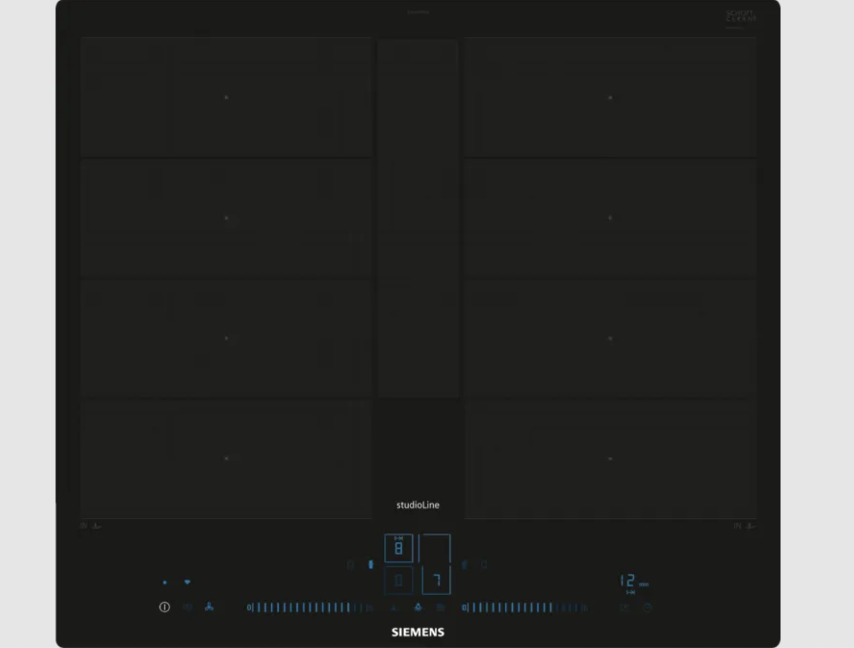Image resolution: width=854 pixels, height=648 pixels.
Task: Tap the blue zone icon right of displays
Action: pos(465,565)
